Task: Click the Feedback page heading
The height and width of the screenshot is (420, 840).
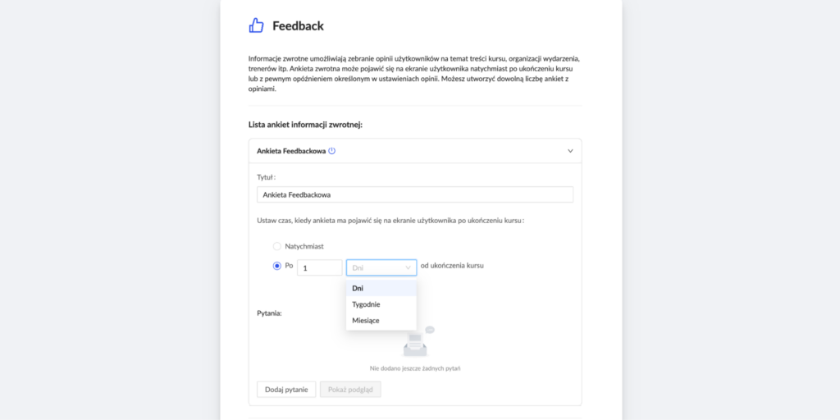Action: click(298, 25)
